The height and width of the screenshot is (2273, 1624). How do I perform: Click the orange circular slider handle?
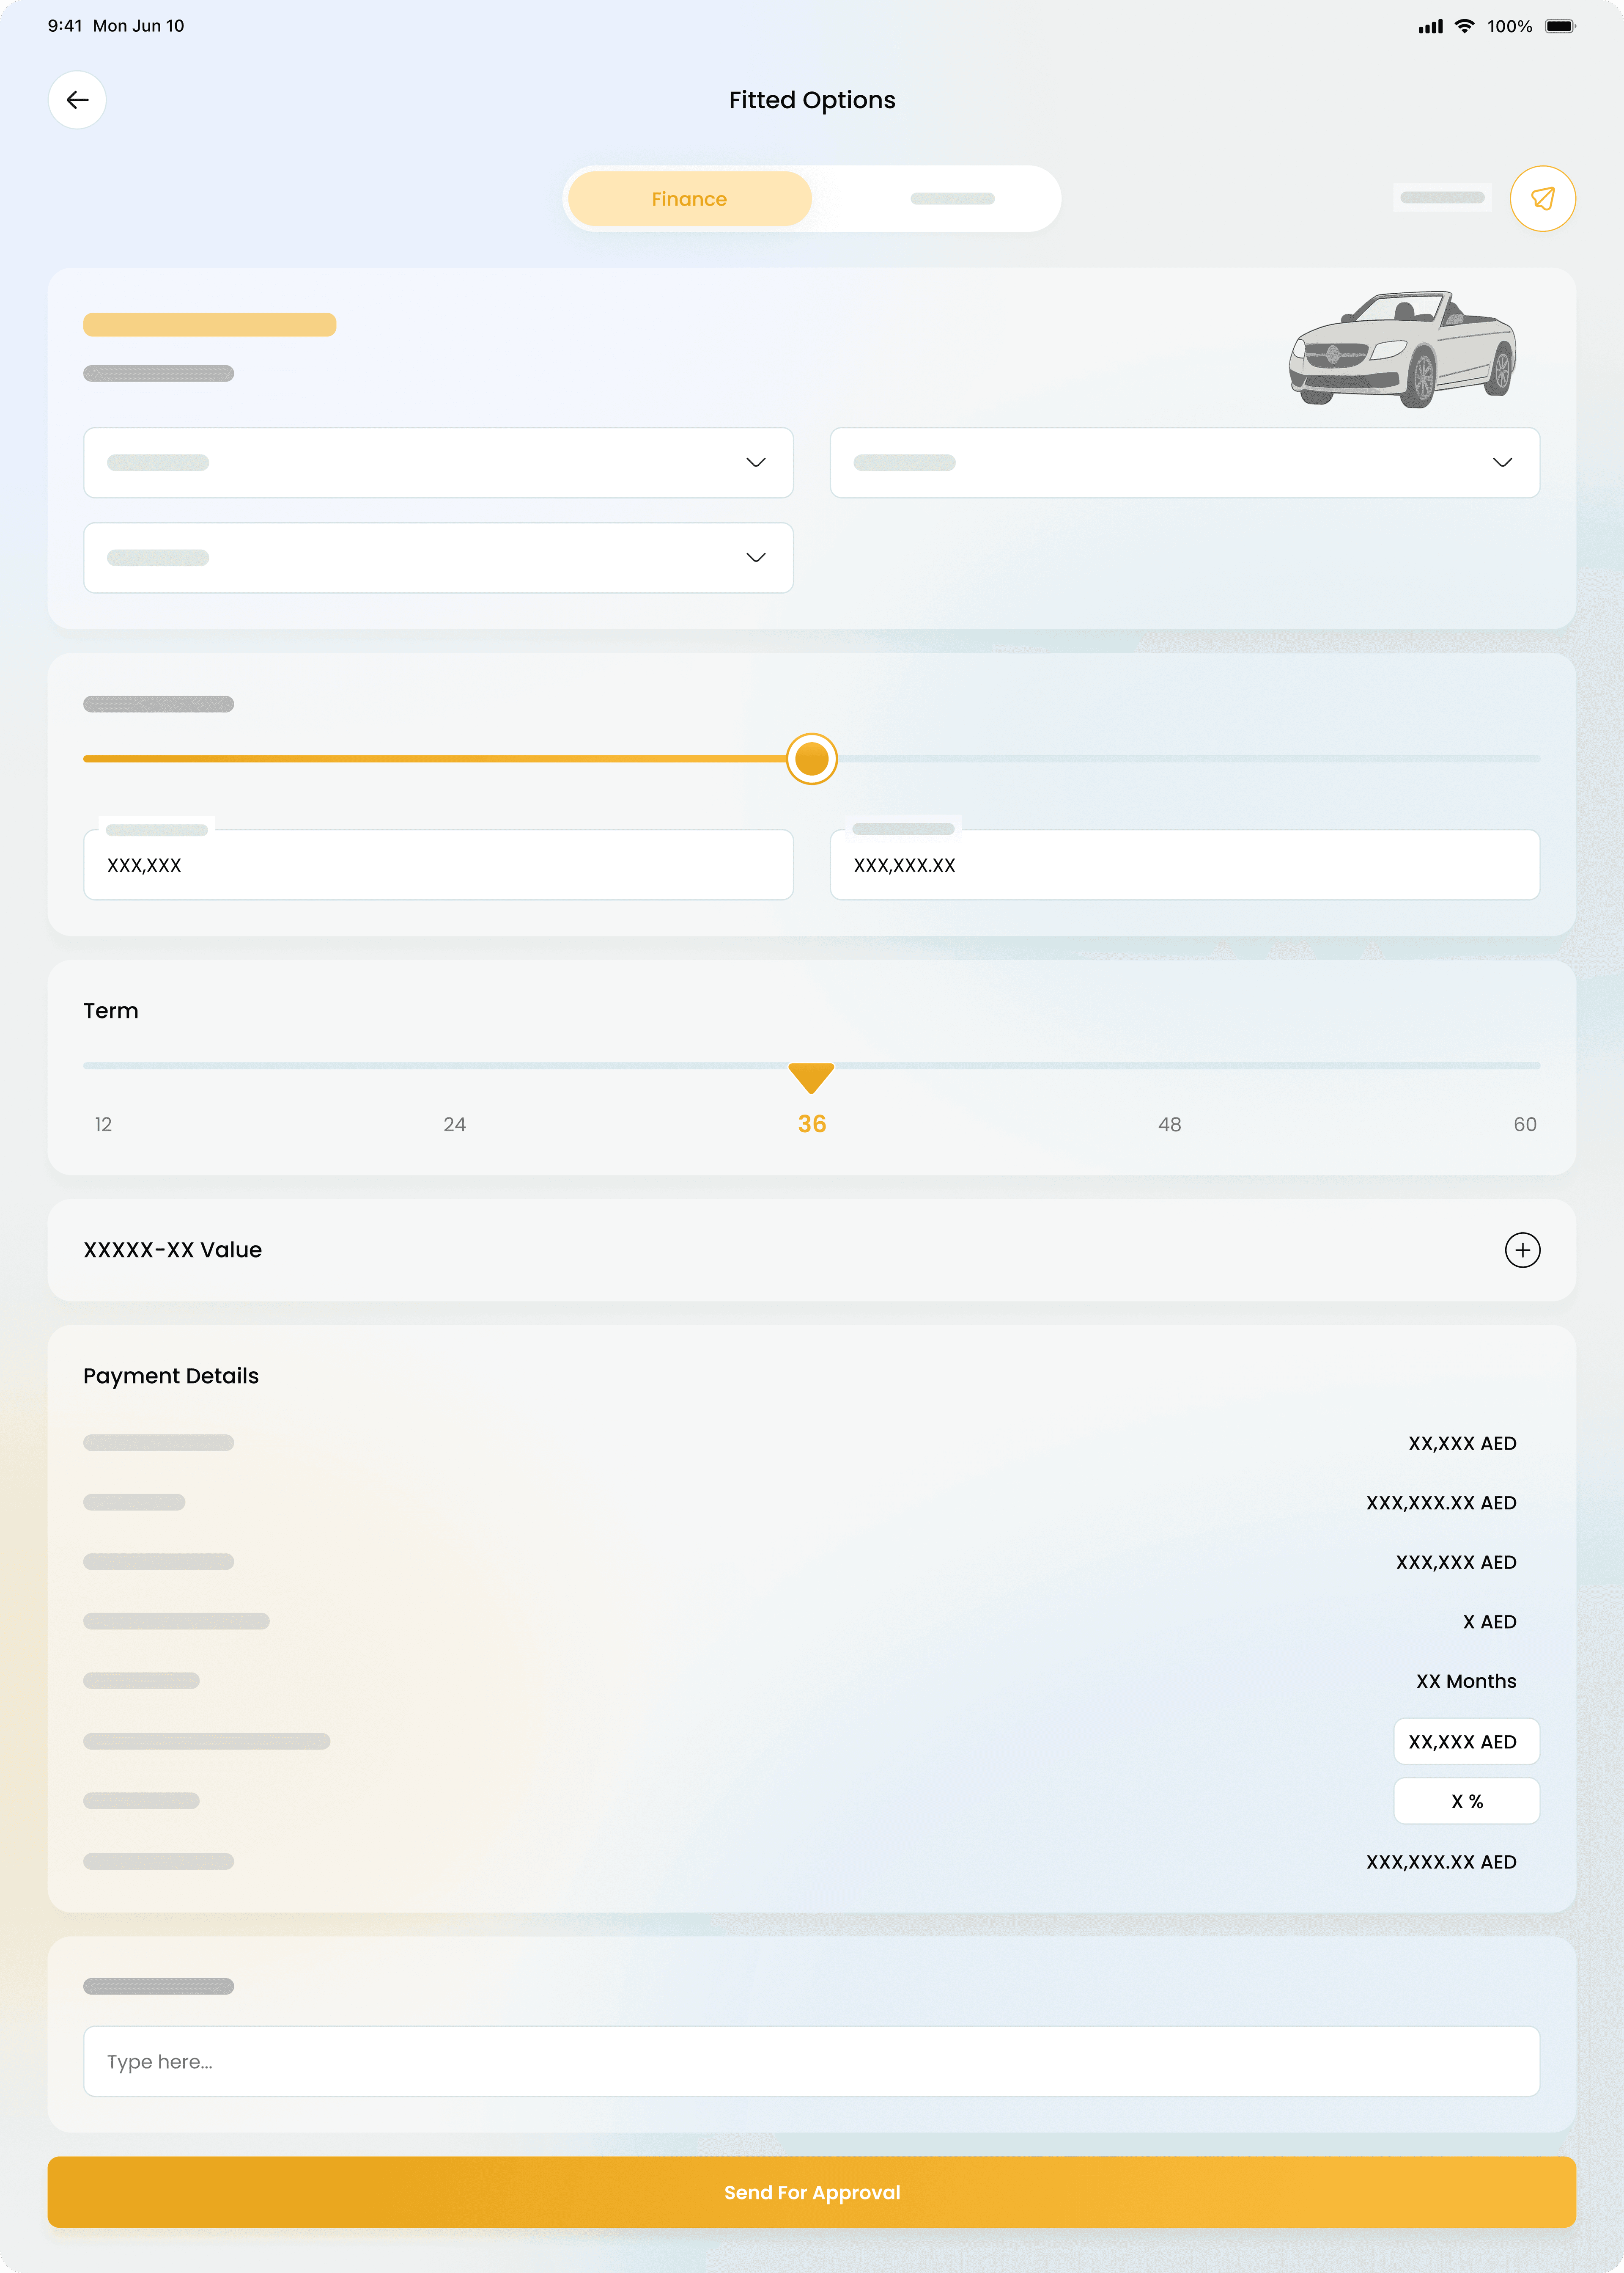click(811, 760)
